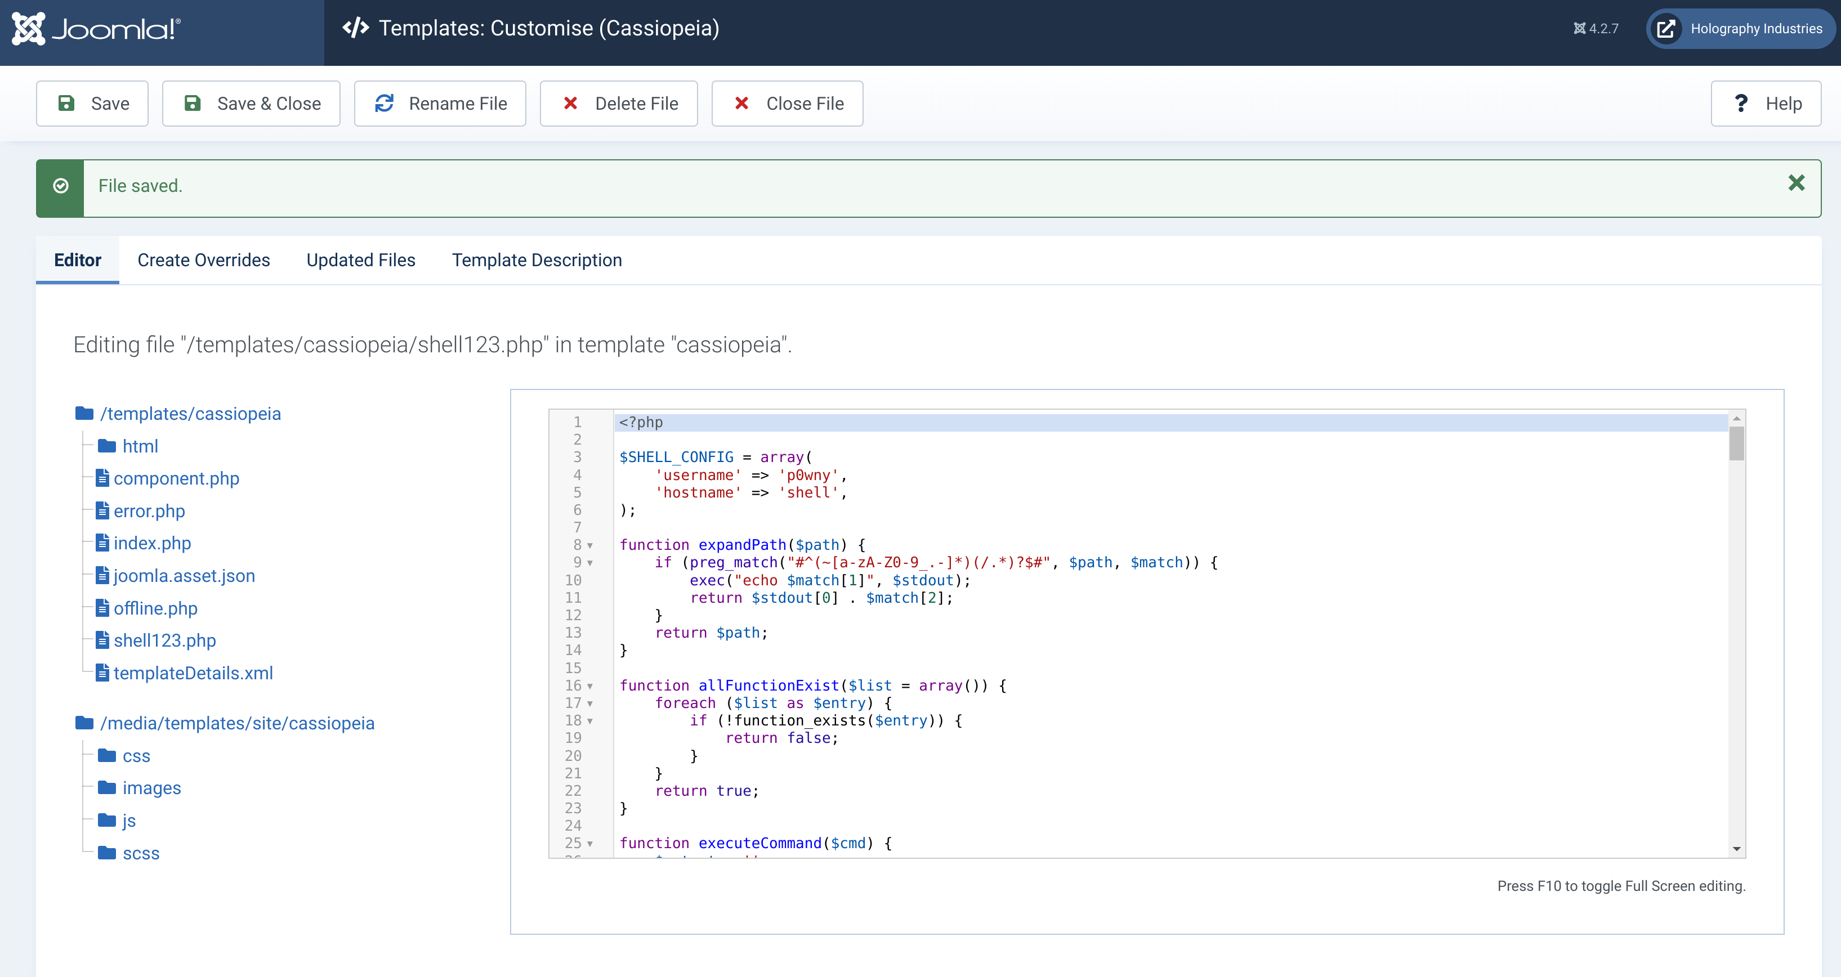
Task: Open the Create Overrides tab
Action: point(204,260)
